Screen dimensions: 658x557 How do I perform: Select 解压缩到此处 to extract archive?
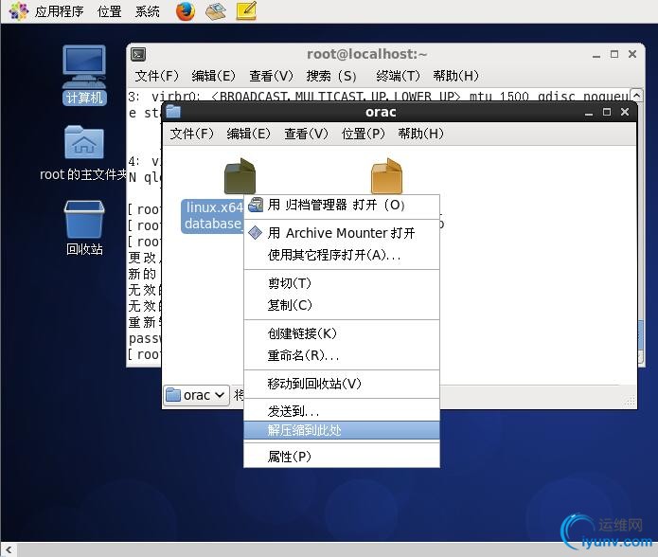point(342,430)
